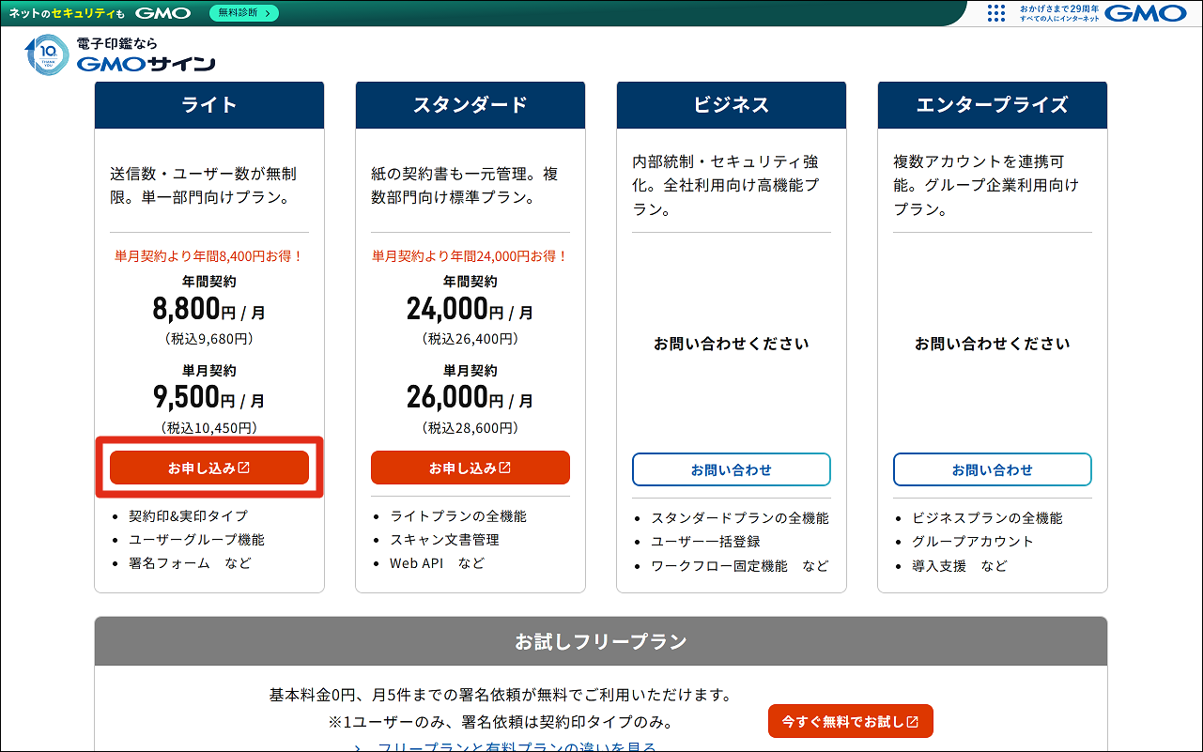Image resolution: width=1203 pixels, height=752 pixels.
Task: Click お問い合わせ button under ビジネス plan
Action: tap(731, 468)
